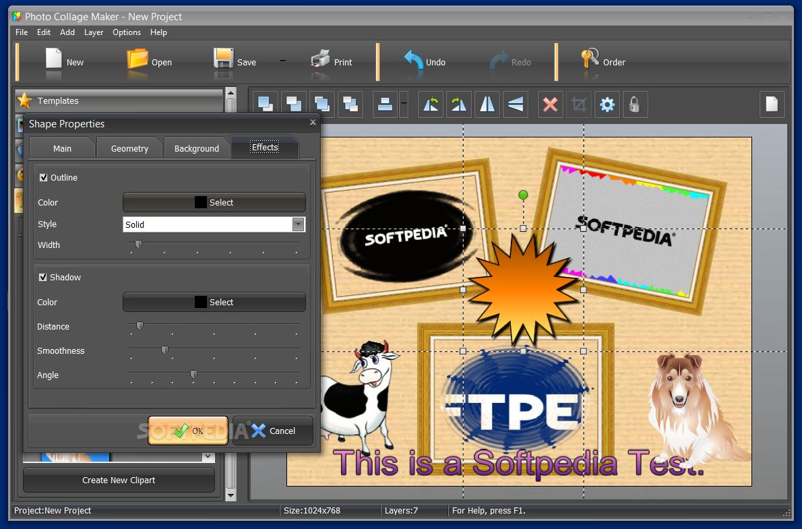Open the Help menu
Screen dimensions: 802x529
point(158,32)
